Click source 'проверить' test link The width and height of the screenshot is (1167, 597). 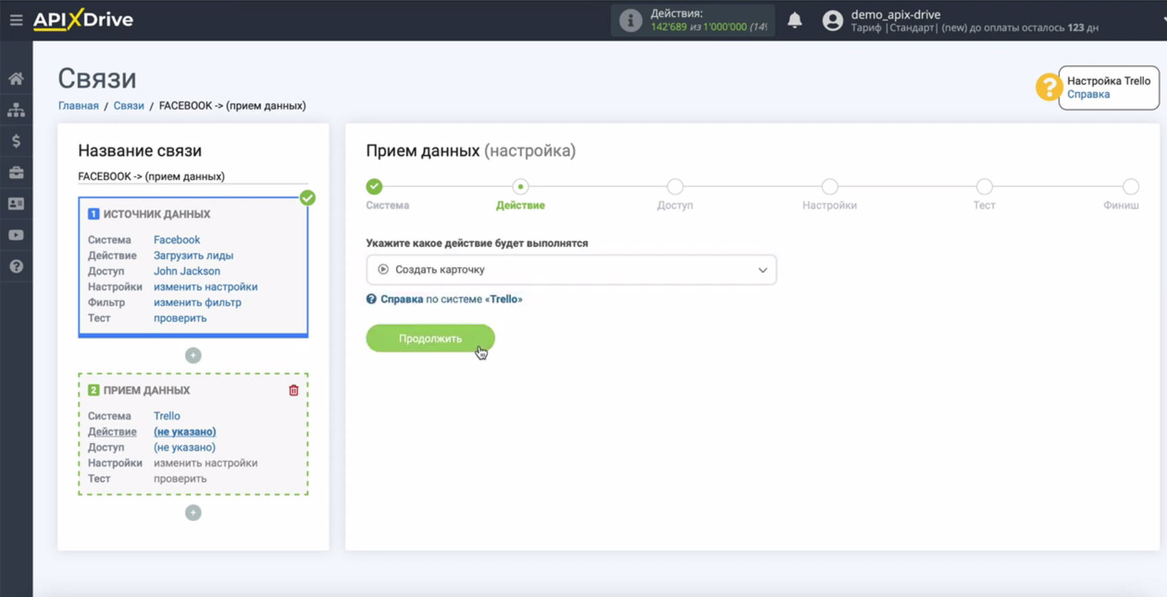[180, 318]
